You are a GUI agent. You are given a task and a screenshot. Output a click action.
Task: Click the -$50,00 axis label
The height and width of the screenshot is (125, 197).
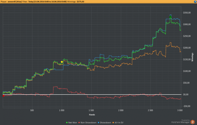click(x=187, y=106)
